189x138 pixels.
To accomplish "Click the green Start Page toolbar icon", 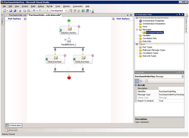I will tap(83, 11).
